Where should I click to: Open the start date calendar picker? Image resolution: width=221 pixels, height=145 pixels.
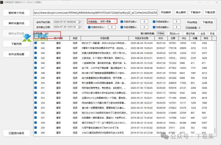(81, 21)
